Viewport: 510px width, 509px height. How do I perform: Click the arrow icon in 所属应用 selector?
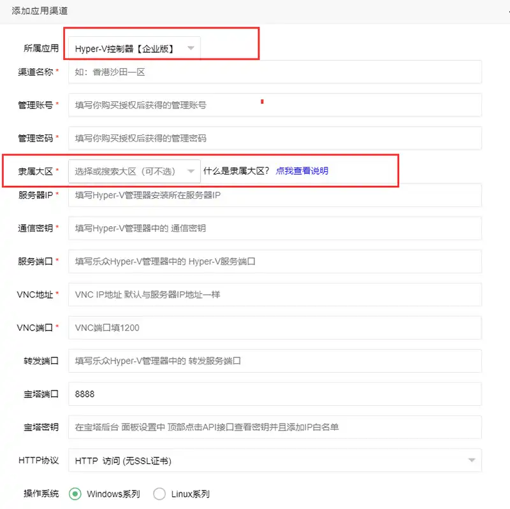click(190, 48)
